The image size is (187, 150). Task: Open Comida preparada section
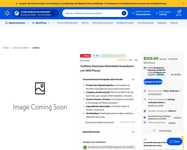tap(145, 23)
